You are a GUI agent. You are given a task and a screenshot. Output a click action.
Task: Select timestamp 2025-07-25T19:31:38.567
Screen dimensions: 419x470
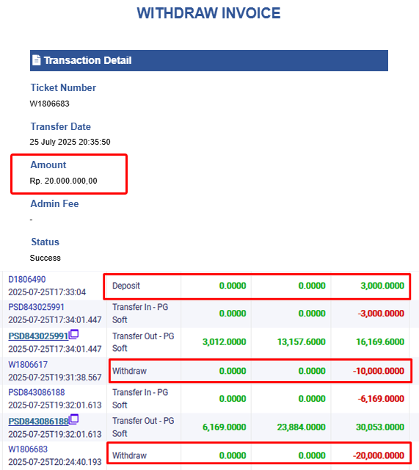55,377
